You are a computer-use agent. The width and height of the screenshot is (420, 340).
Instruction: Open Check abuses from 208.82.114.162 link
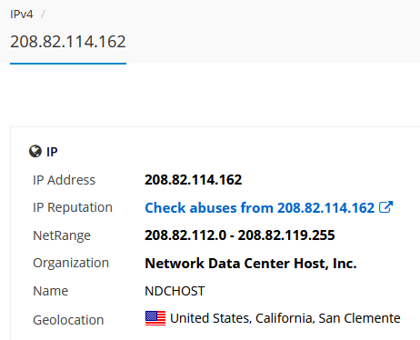[260, 208]
